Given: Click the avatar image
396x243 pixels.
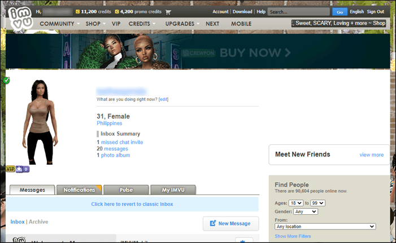Looking at the screenshot, I should click(41, 122).
